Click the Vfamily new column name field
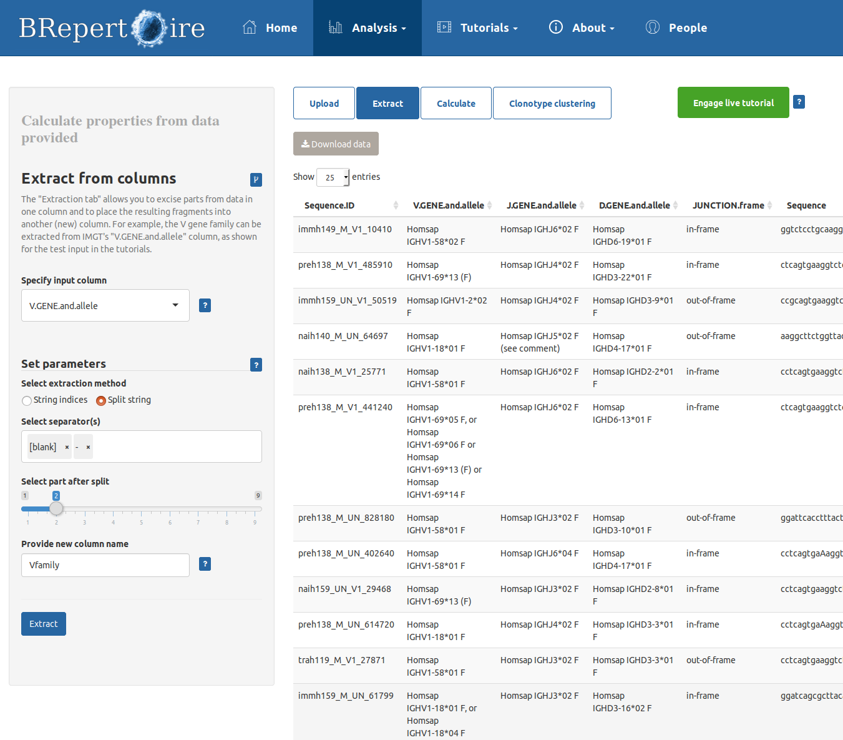843x740 pixels. tap(105, 565)
